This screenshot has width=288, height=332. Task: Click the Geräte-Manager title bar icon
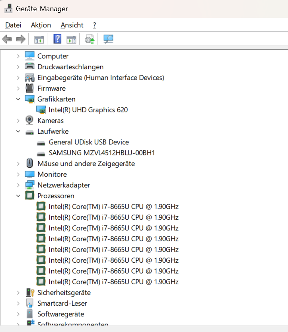point(8,9)
